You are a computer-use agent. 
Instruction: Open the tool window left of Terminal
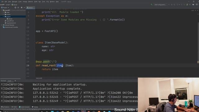[24, 107]
